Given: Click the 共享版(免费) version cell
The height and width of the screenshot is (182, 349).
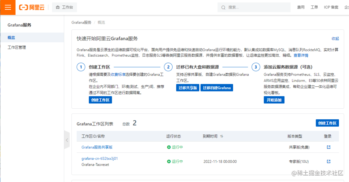Looking at the screenshot, I should pos(299,147).
